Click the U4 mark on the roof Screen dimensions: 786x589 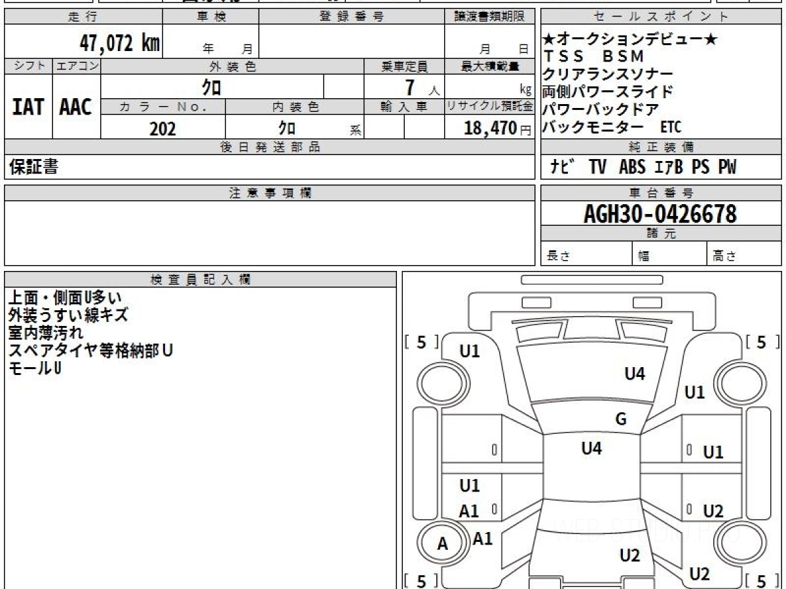tap(591, 448)
